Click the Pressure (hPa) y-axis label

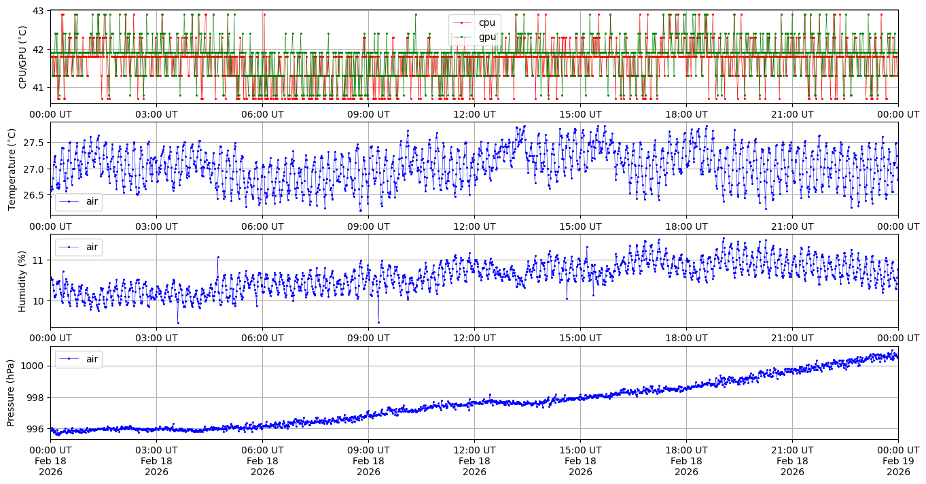point(11,393)
